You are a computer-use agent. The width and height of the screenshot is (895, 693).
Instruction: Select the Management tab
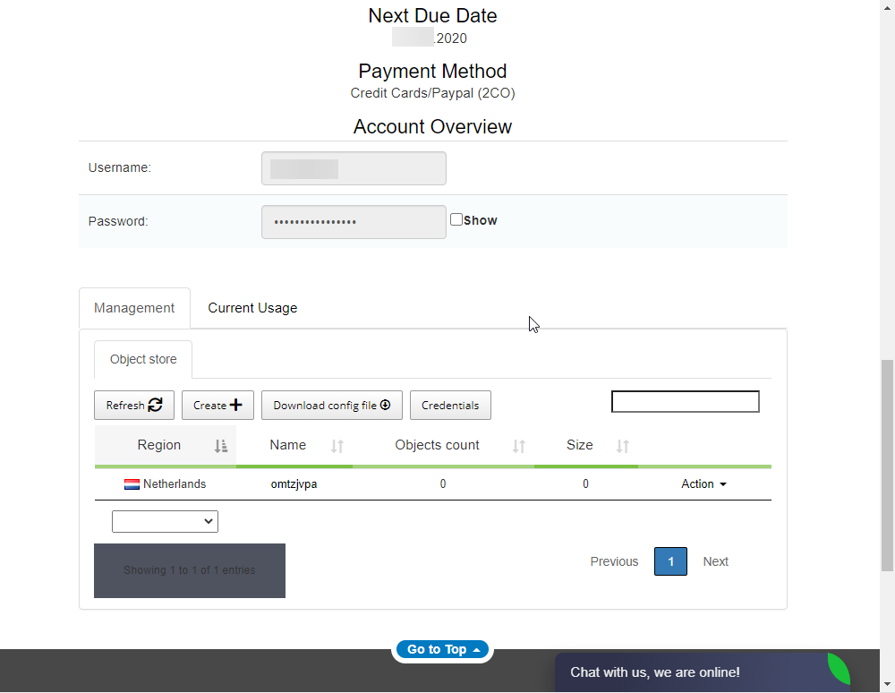tap(134, 308)
